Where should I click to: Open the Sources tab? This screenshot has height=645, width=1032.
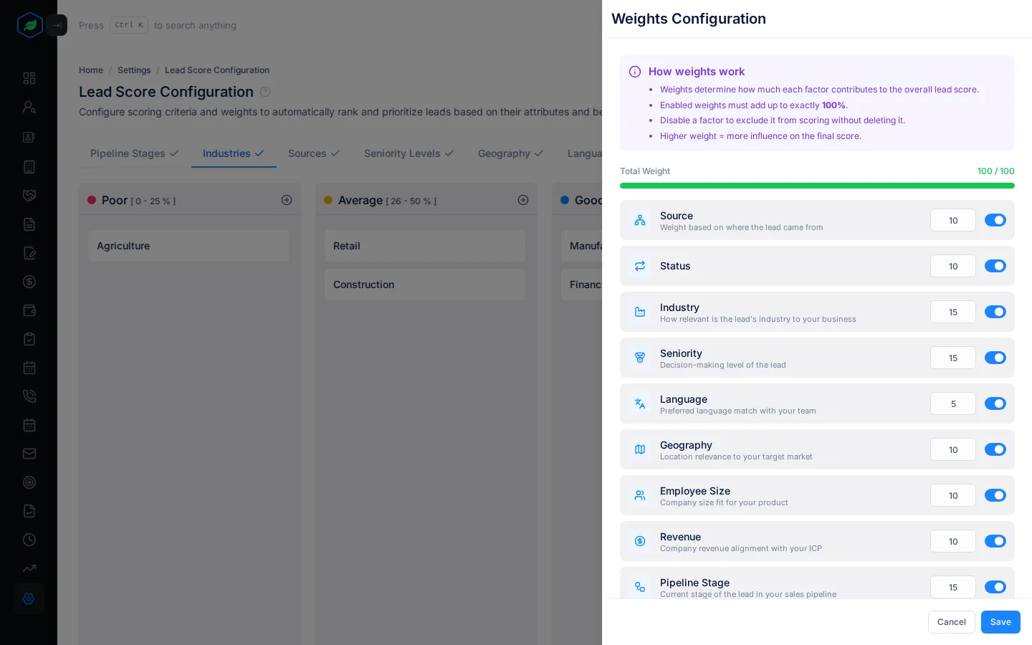click(314, 153)
